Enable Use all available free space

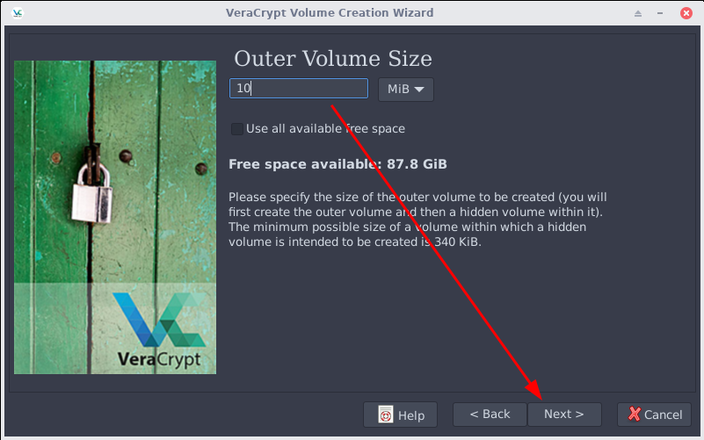pyautogui.click(x=236, y=129)
